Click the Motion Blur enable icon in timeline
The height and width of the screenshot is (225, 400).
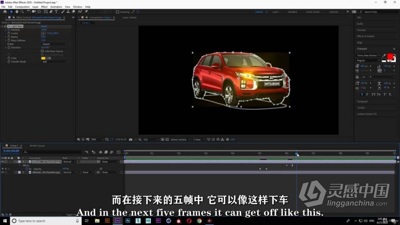click(x=111, y=152)
